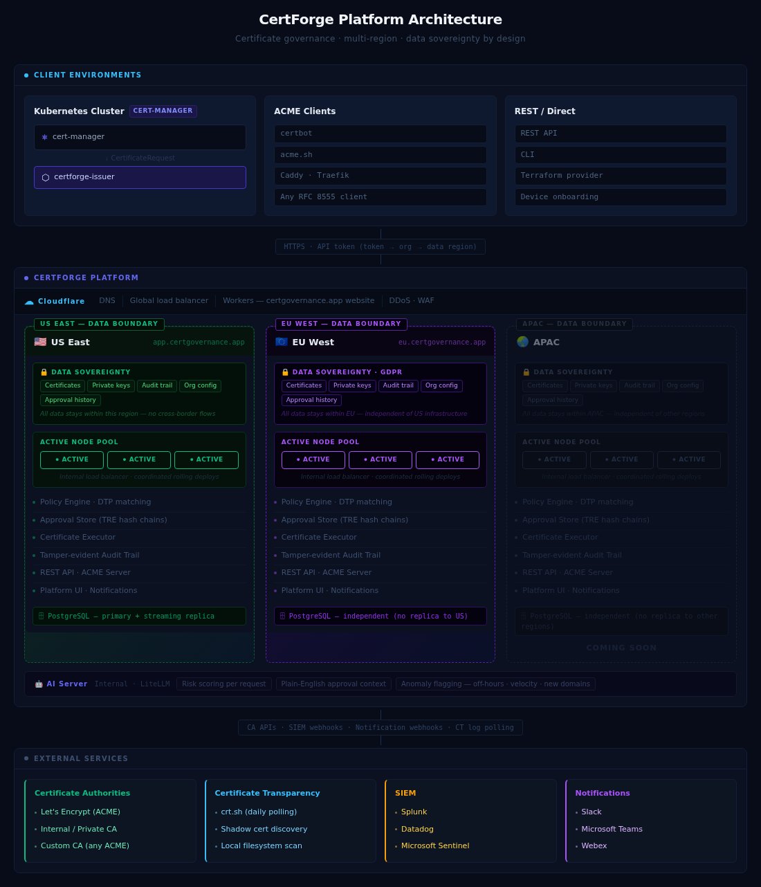Click the CLI entry

pos(621,155)
